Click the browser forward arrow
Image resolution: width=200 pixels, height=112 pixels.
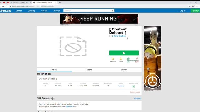(3, 6)
